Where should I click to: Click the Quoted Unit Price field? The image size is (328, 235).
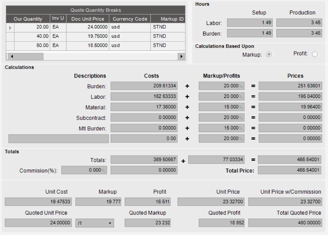point(38,223)
